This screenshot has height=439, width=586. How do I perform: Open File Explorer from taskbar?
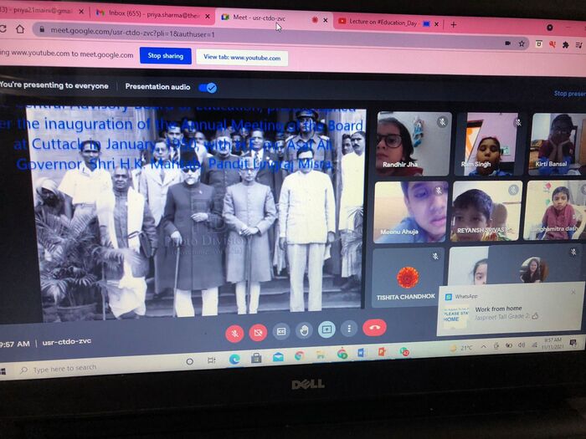tap(321, 355)
